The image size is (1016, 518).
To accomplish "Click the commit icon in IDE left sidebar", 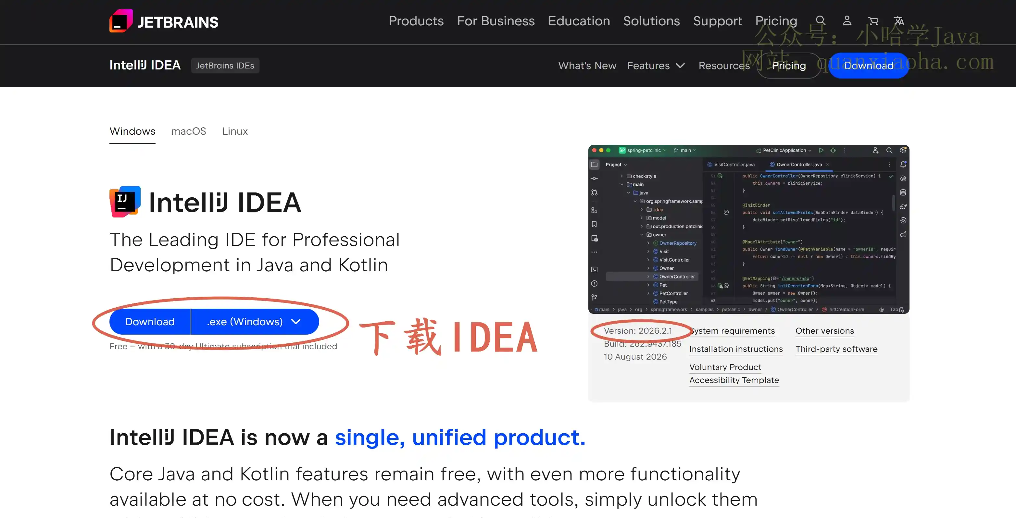I will (595, 179).
